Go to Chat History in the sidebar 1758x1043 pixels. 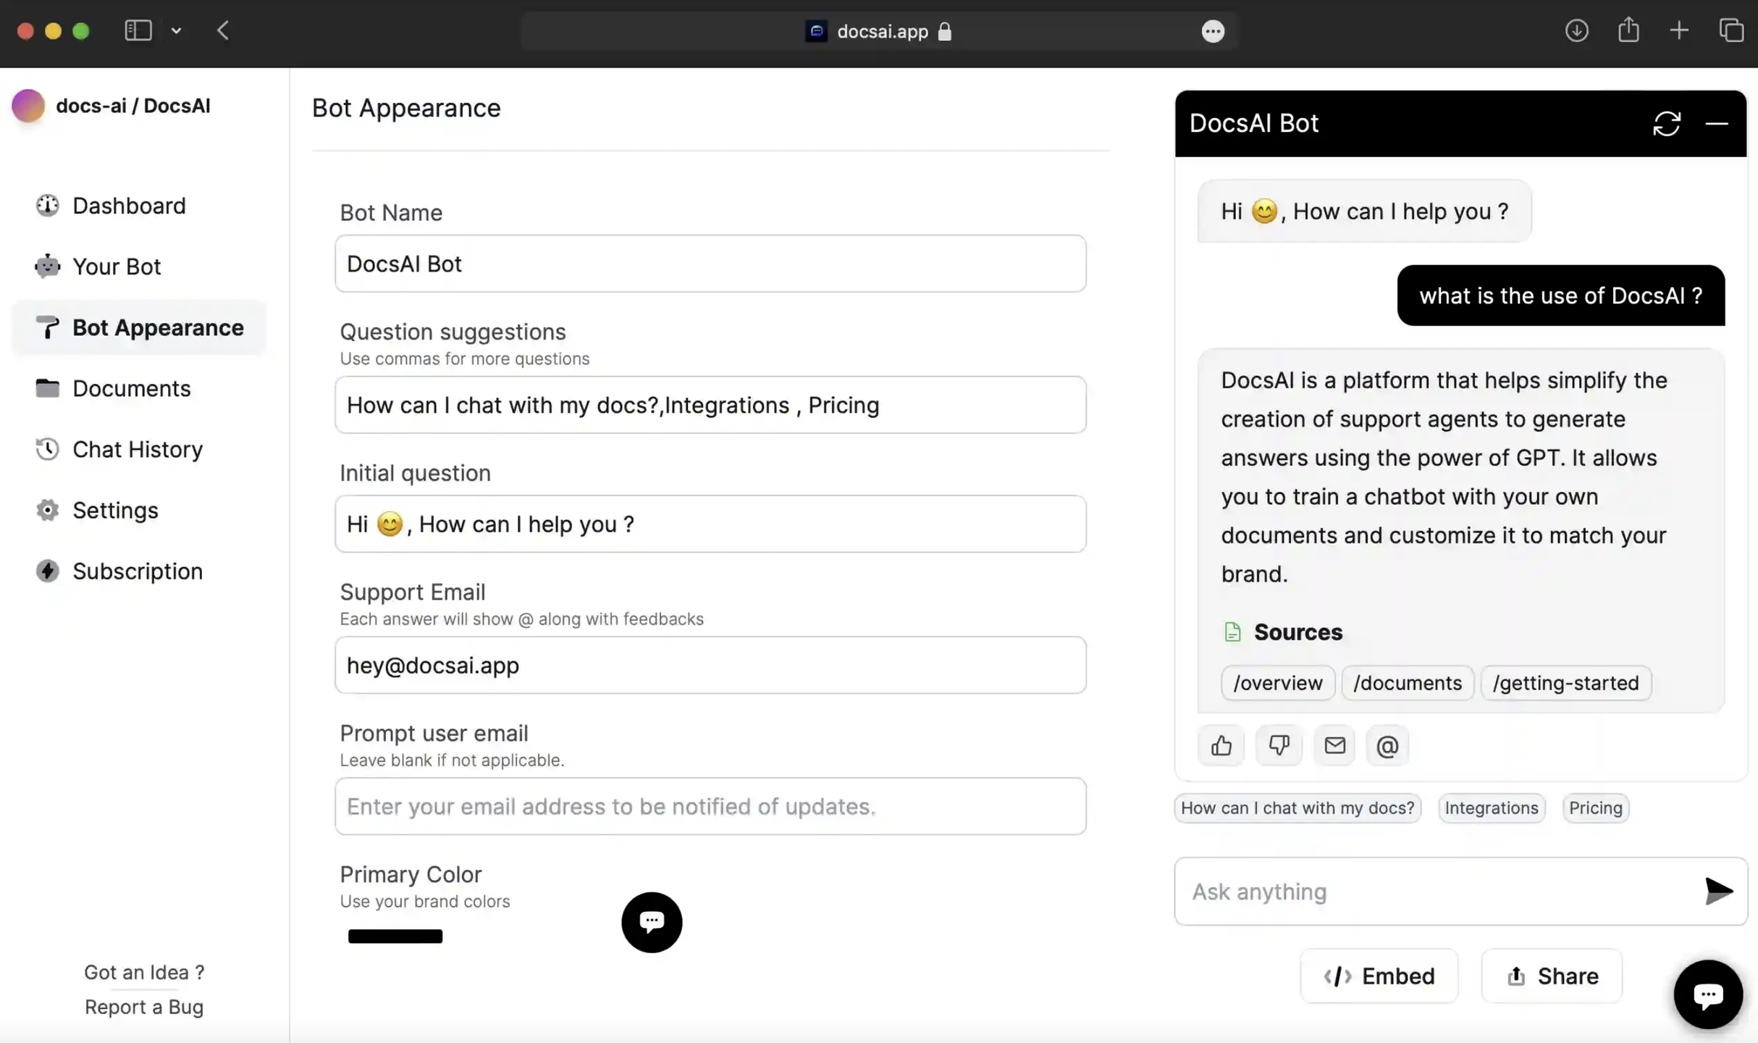[138, 449]
